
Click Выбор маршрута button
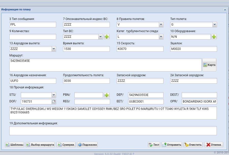[40, 145]
